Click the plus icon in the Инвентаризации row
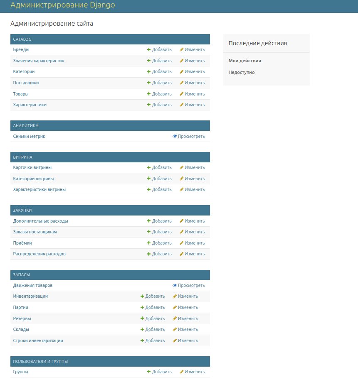The width and height of the screenshot is (358, 382). click(142, 296)
